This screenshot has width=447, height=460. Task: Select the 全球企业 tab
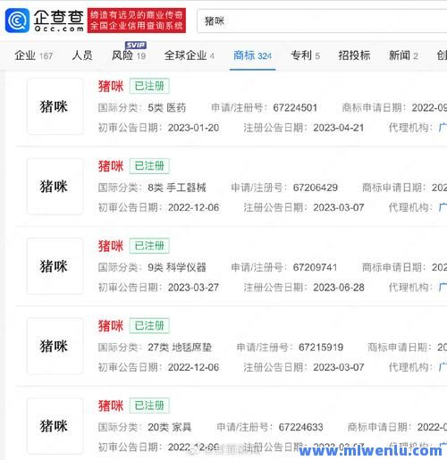pyautogui.click(x=190, y=55)
